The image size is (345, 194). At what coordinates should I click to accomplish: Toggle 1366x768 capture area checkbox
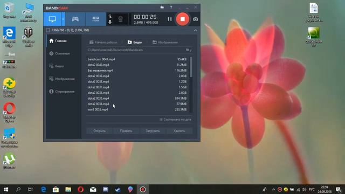pos(48,30)
